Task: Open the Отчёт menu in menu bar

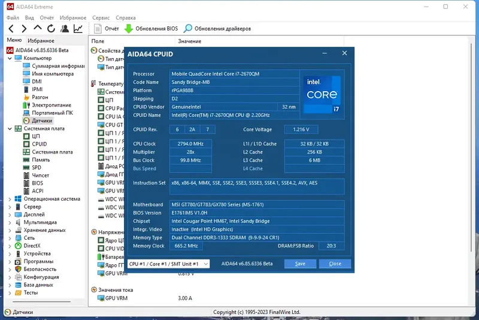Action: 47,18
